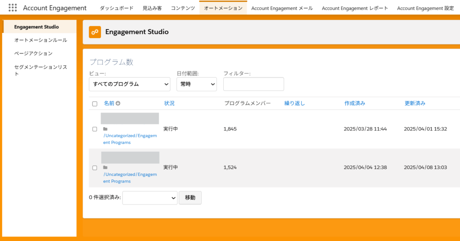Open the Account Engagement メール tab
Image resolution: width=460 pixels, height=241 pixels.
282,8
